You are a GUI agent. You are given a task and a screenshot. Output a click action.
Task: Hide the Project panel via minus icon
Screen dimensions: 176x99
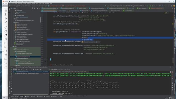(x=40, y=8)
